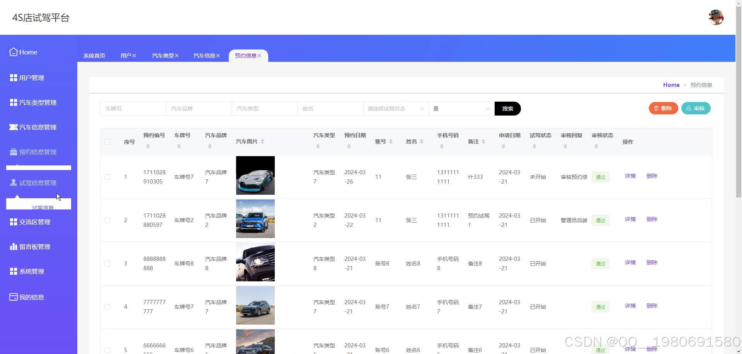Open the 请选择试驾状态 dropdown
742x354 pixels.
[x=396, y=109]
